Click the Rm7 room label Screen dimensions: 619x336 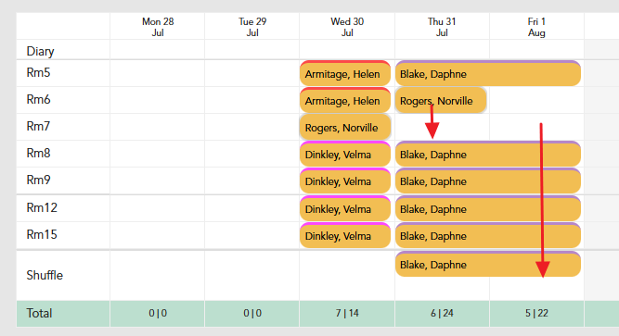click(x=38, y=127)
